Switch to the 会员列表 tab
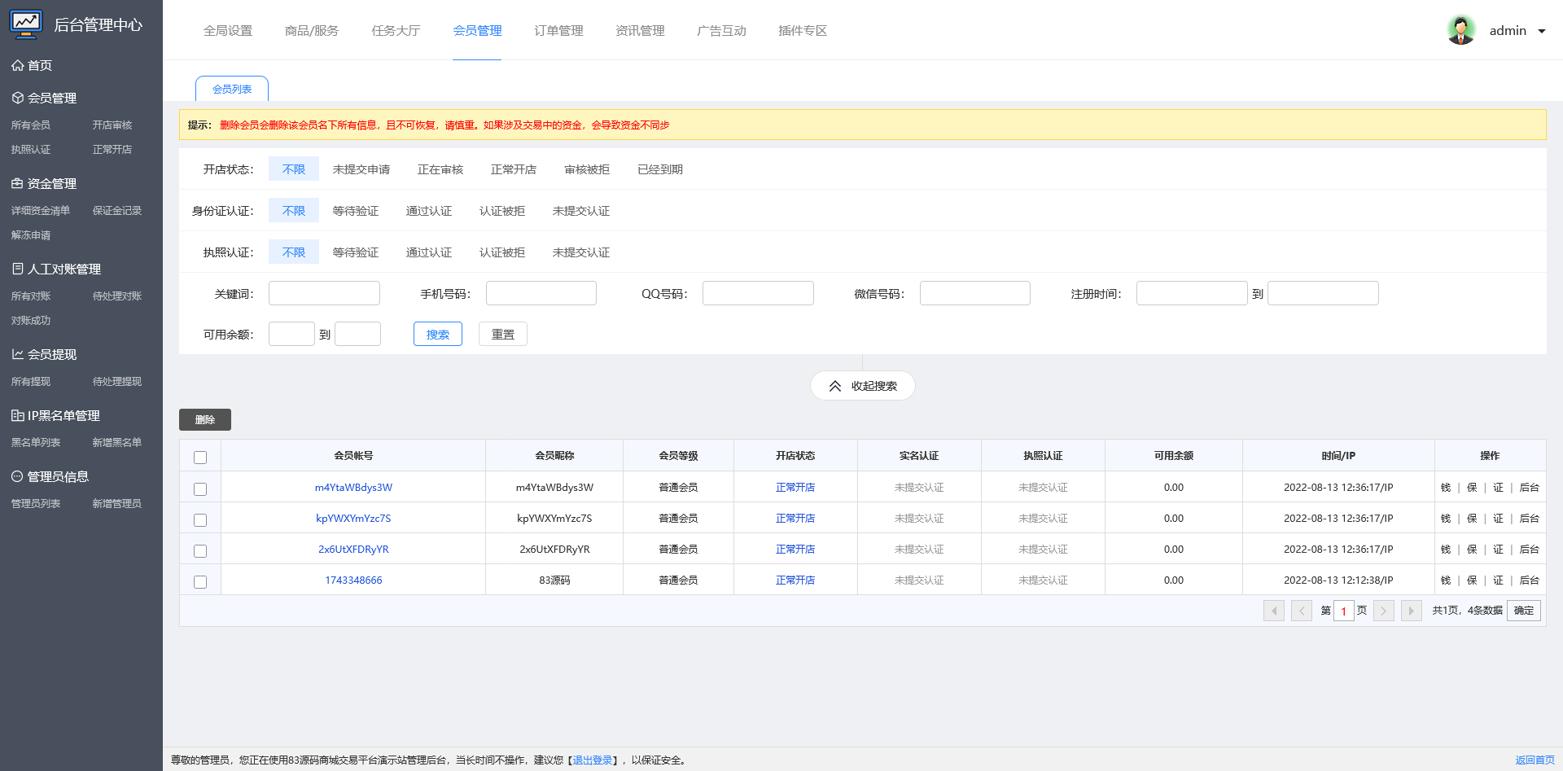This screenshot has width=1563, height=771. click(232, 89)
